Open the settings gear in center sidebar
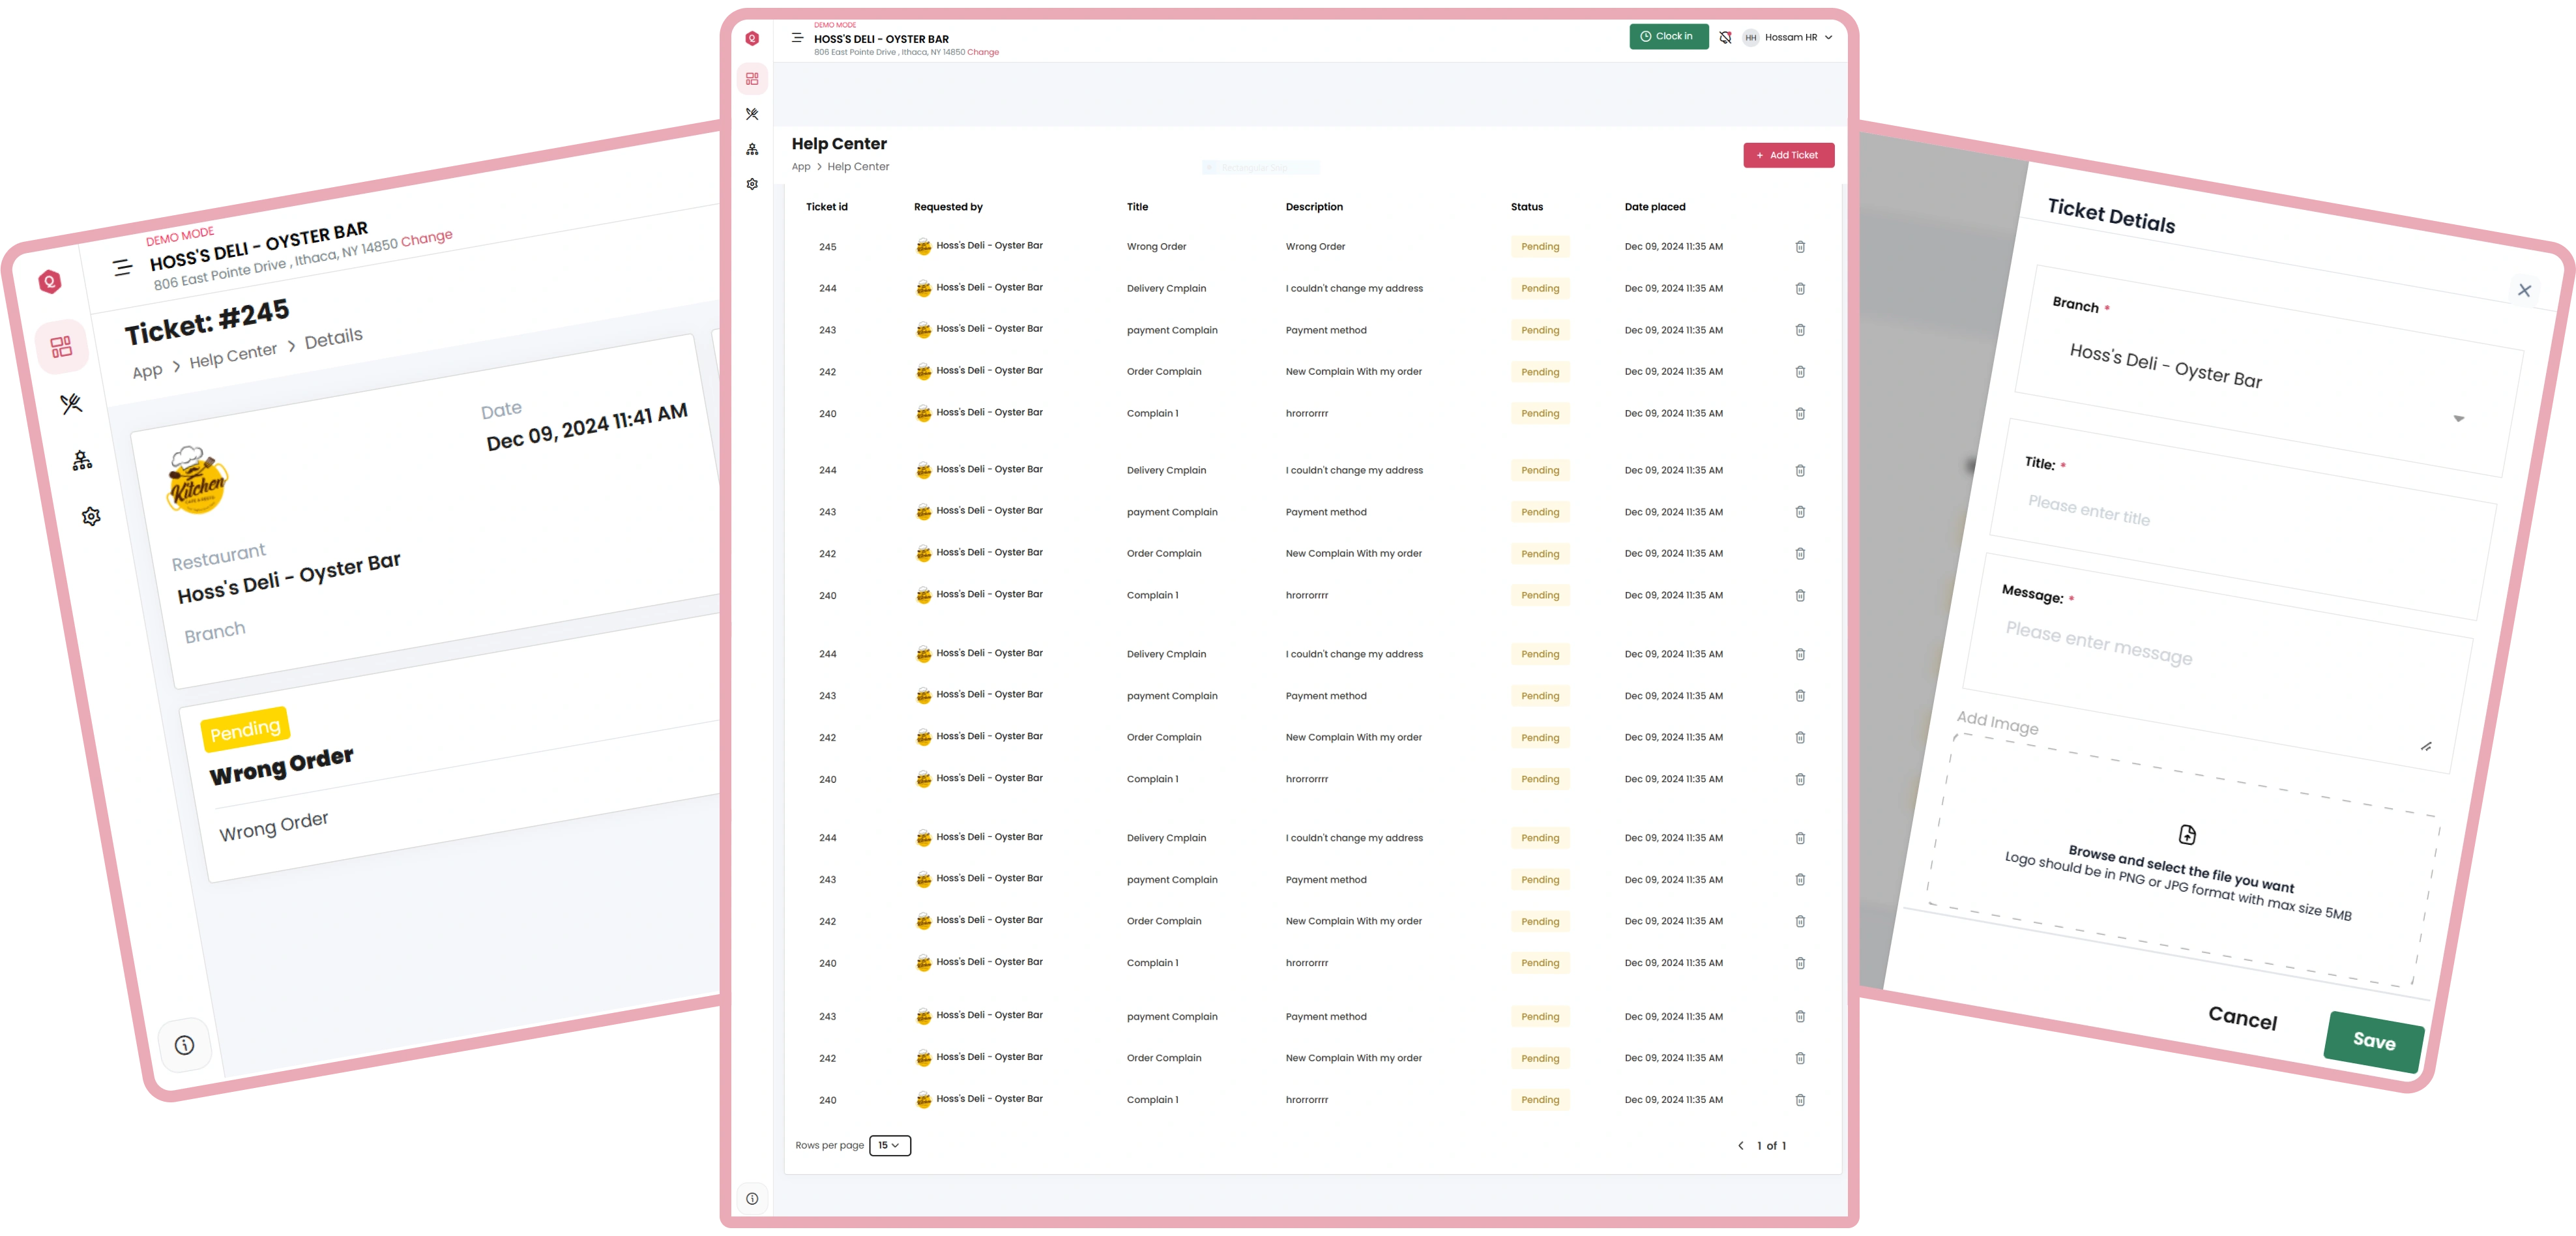Screen dimensions: 2576x1236 752,184
